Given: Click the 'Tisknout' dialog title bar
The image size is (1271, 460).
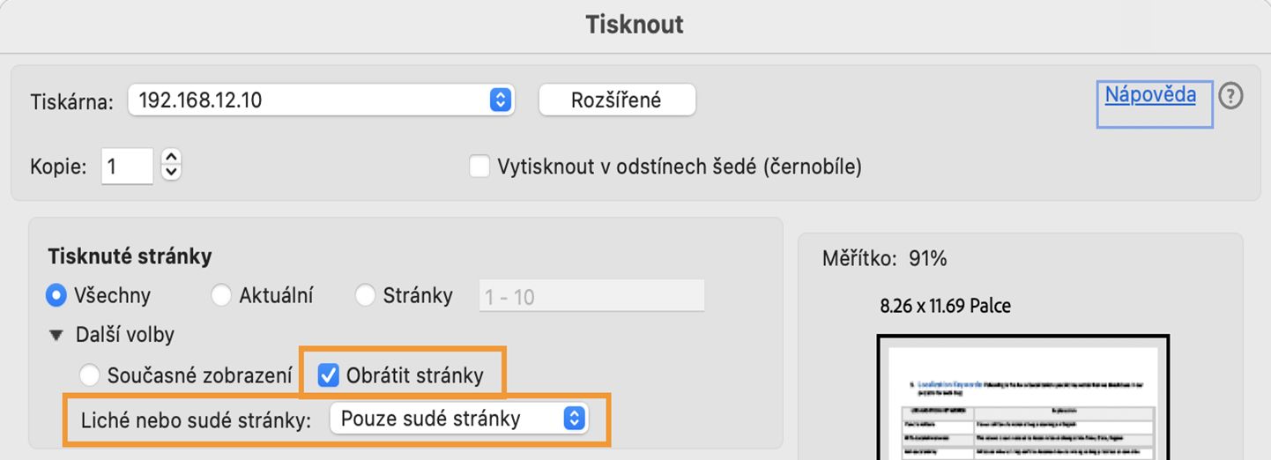Looking at the screenshot, I should (635, 25).
